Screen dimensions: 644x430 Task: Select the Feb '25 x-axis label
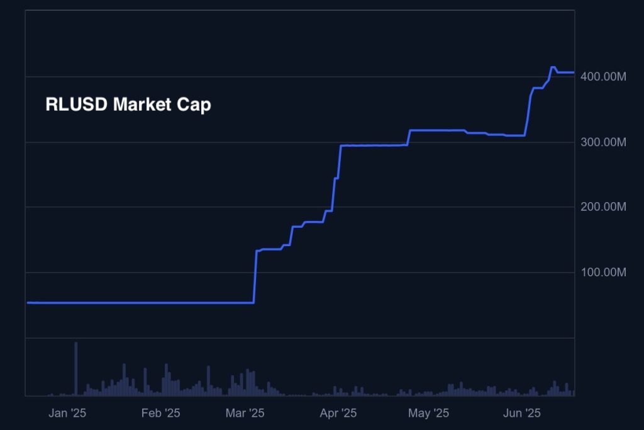(x=160, y=413)
